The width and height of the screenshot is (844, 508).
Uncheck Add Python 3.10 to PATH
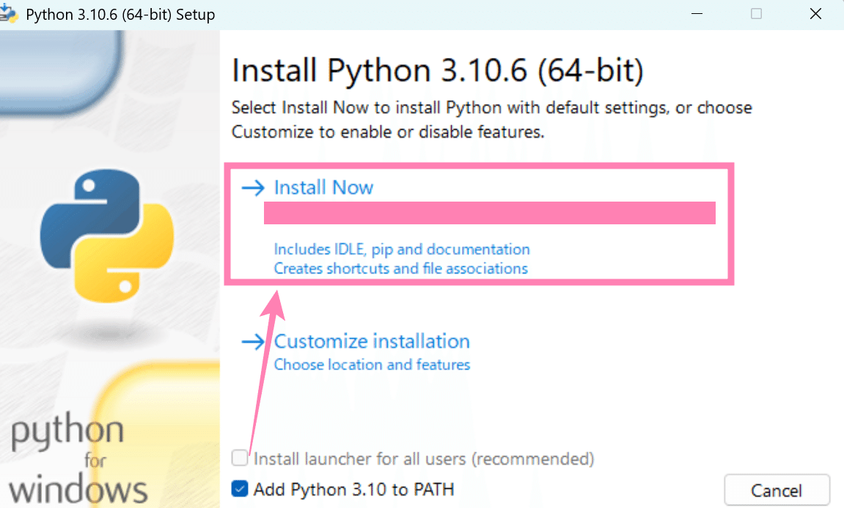[239, 489]
